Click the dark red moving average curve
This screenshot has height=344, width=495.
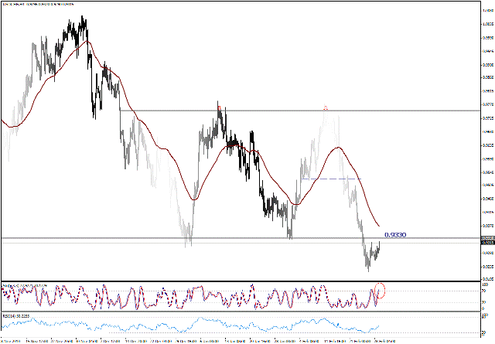click(178, 176)
